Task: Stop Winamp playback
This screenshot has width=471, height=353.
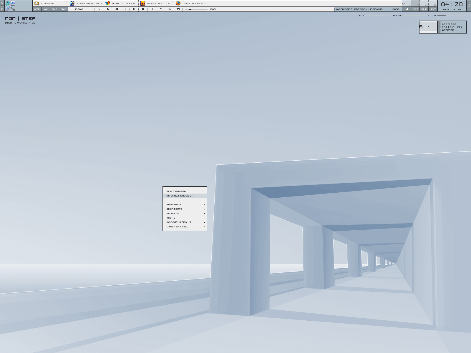Action: [x=143, y=9]
